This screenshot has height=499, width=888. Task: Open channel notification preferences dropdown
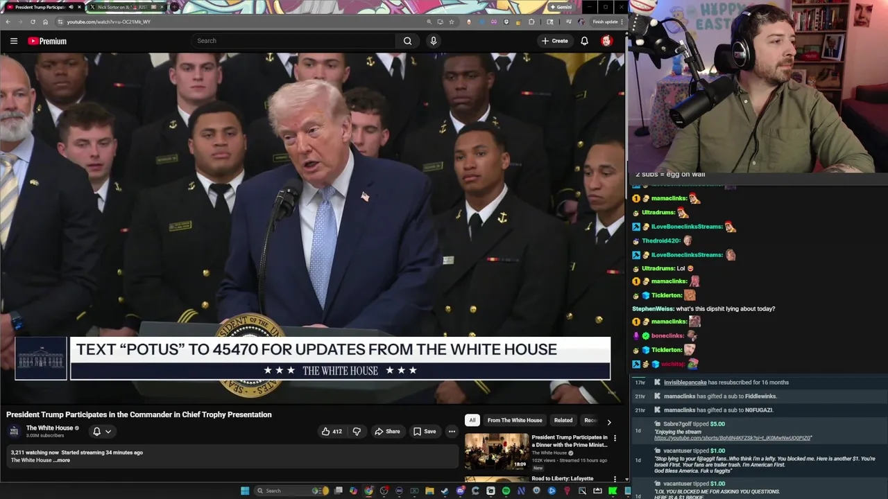pyautogui.click(x=102, y=431)
